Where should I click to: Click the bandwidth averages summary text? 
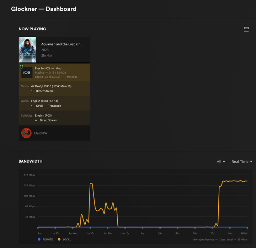tap(220, 239)
